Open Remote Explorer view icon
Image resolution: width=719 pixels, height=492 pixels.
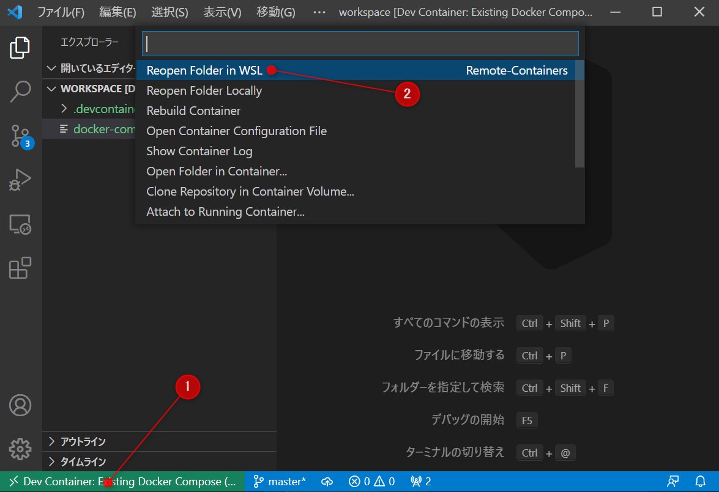(x=20, y=224)
